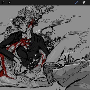The height and width of the screenshot is (90, 90).
Task: Select the blue Brush tool
Action: [x=76, y=2]
